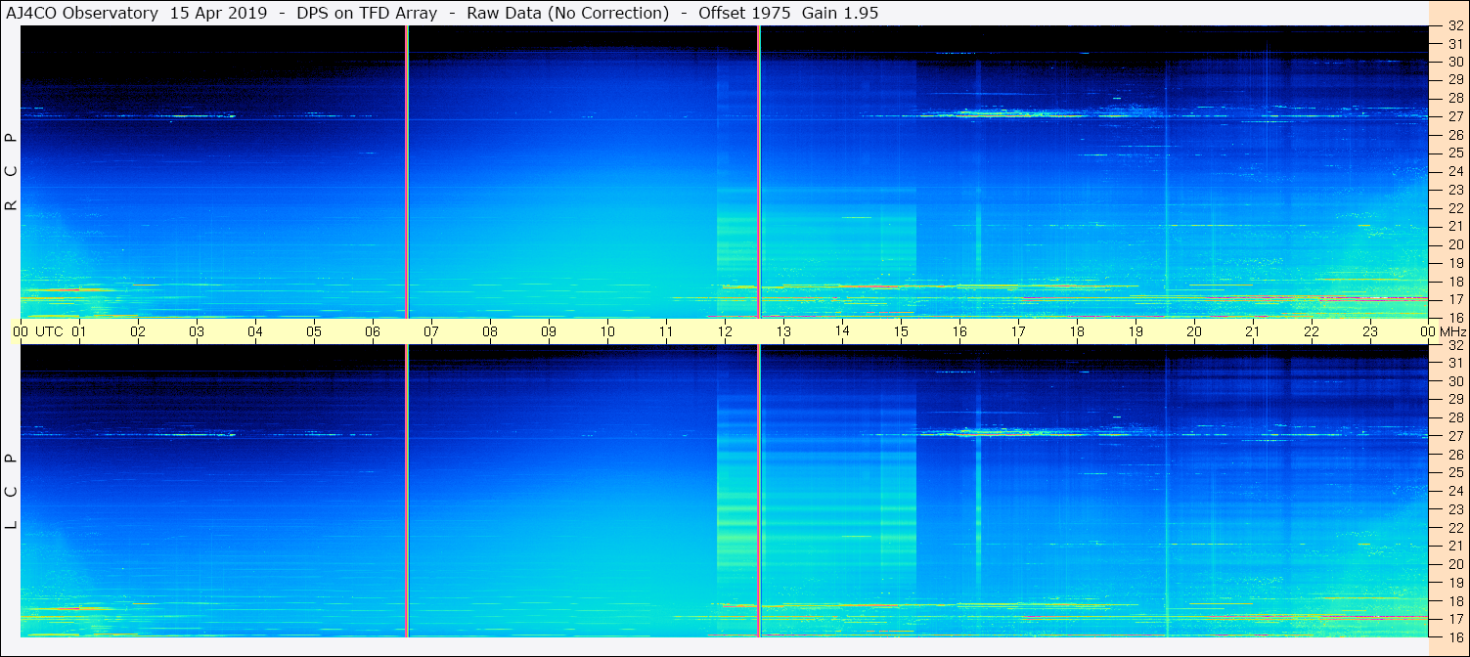Click the '00' label beside UTC
Image resolution: width=1470 pixels, height=657 pixels.
pyautogui.click(x=21, y=331)
